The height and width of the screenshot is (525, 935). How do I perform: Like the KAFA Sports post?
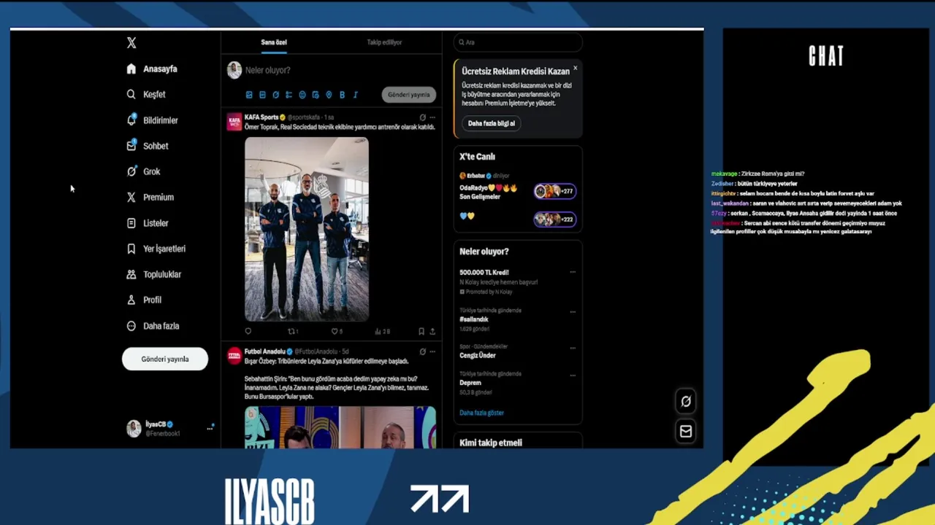tap(337, 331)
